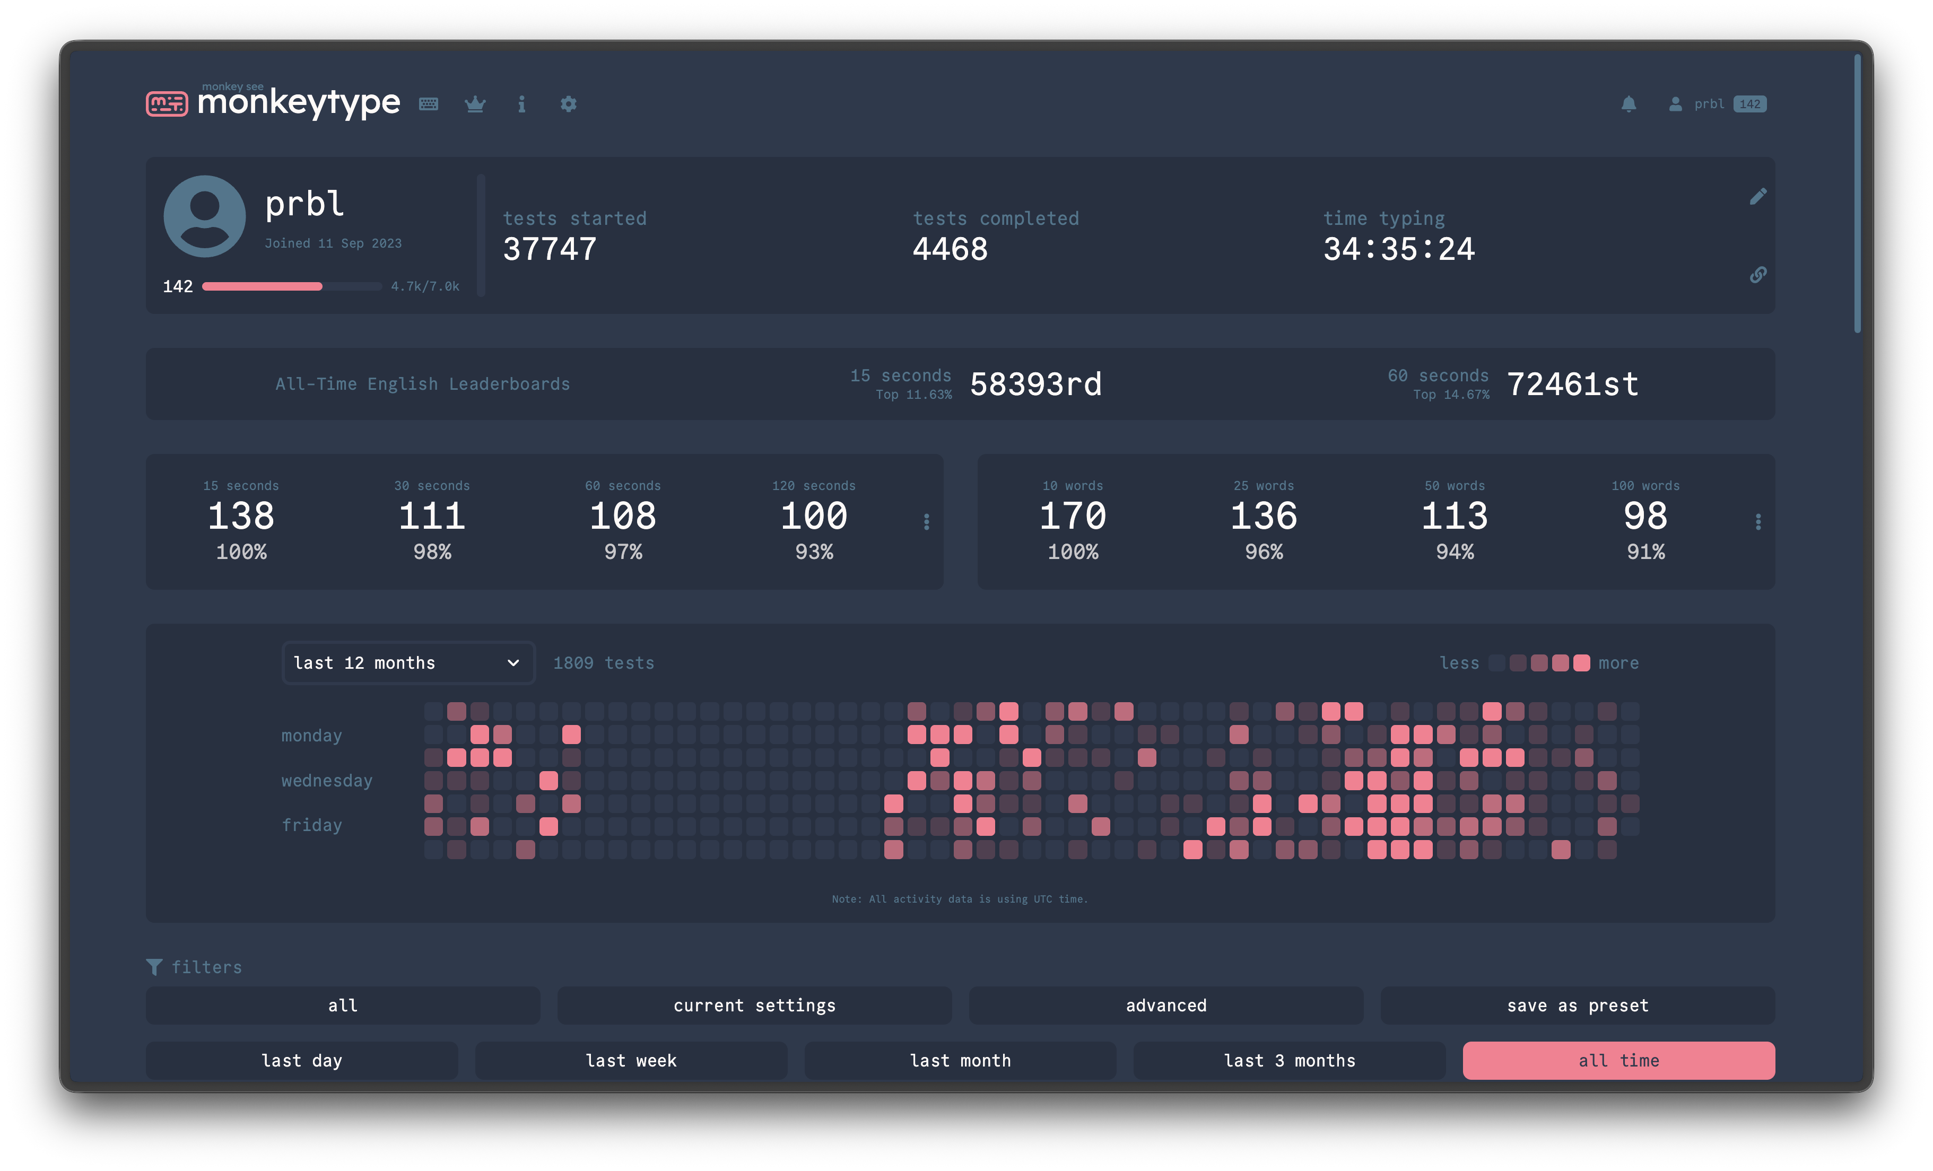Viewport: 1933px width, 1171px height.
Task: Click the monkeytype logo icon
Action: pyautogui.click(x=167, y=103)
